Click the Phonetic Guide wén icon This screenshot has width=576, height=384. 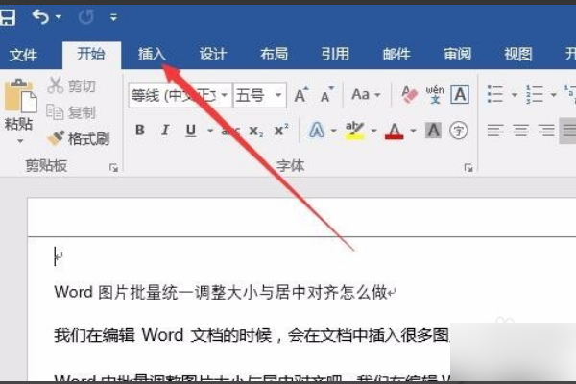point(435,94)
